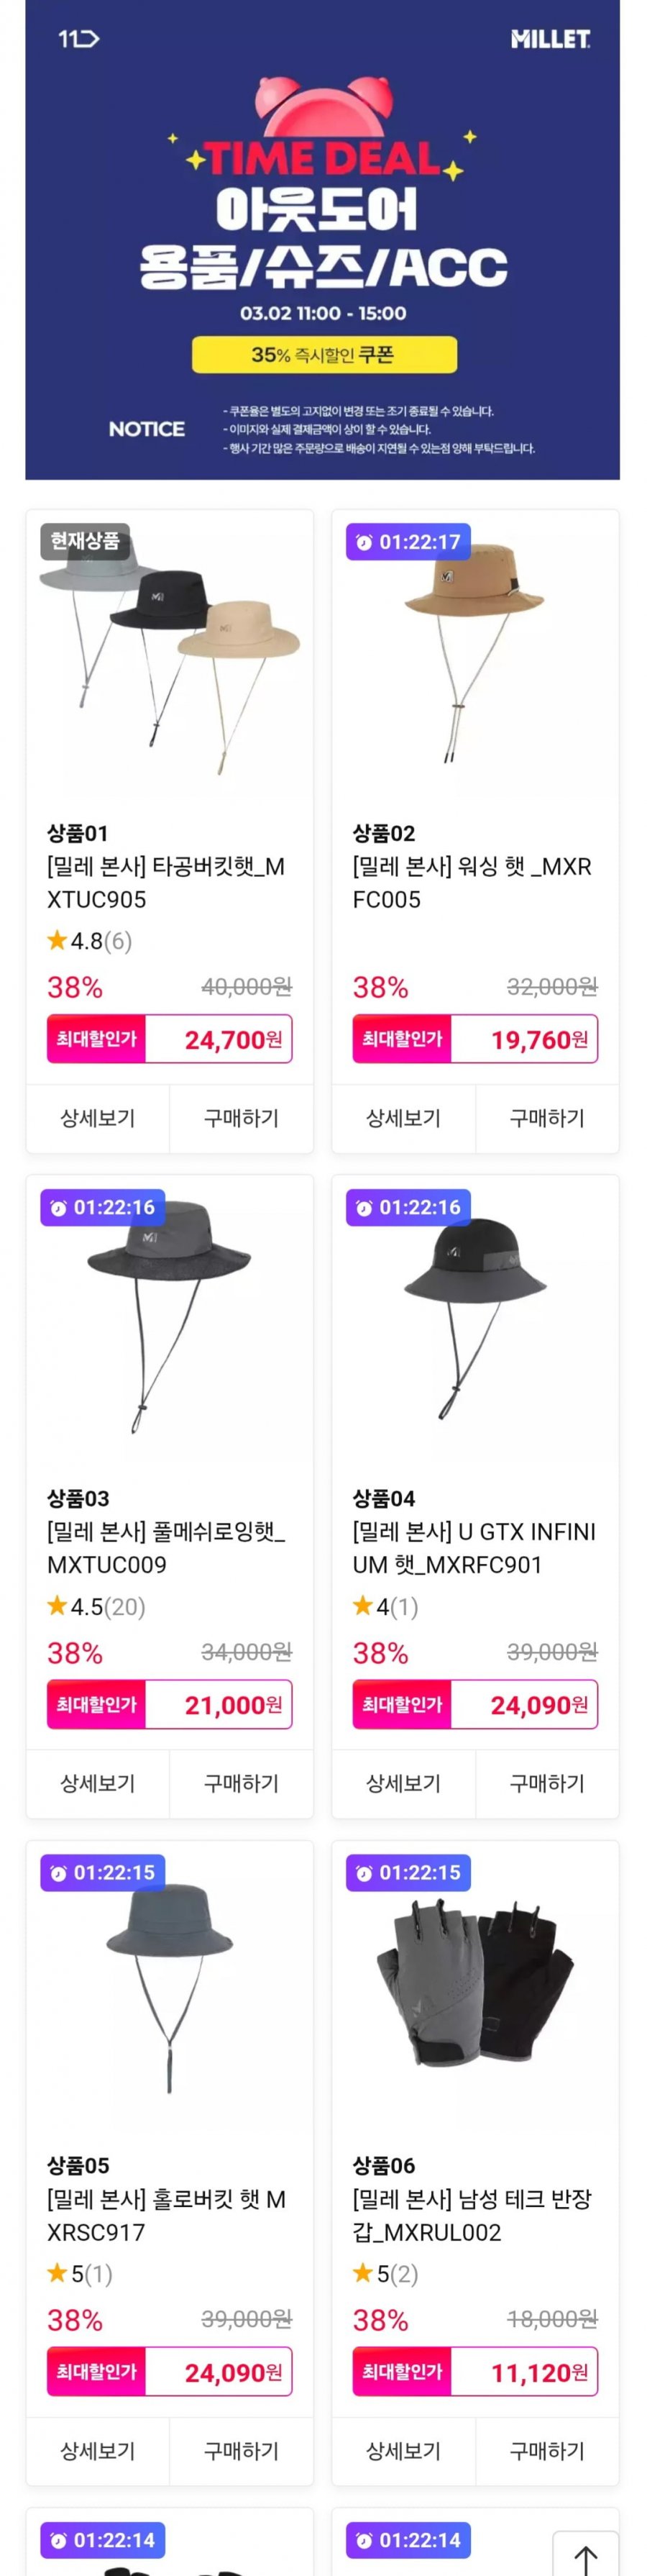Tap the star rating of 타공버킷햇

pyautogui.click(x=89, y=941)
